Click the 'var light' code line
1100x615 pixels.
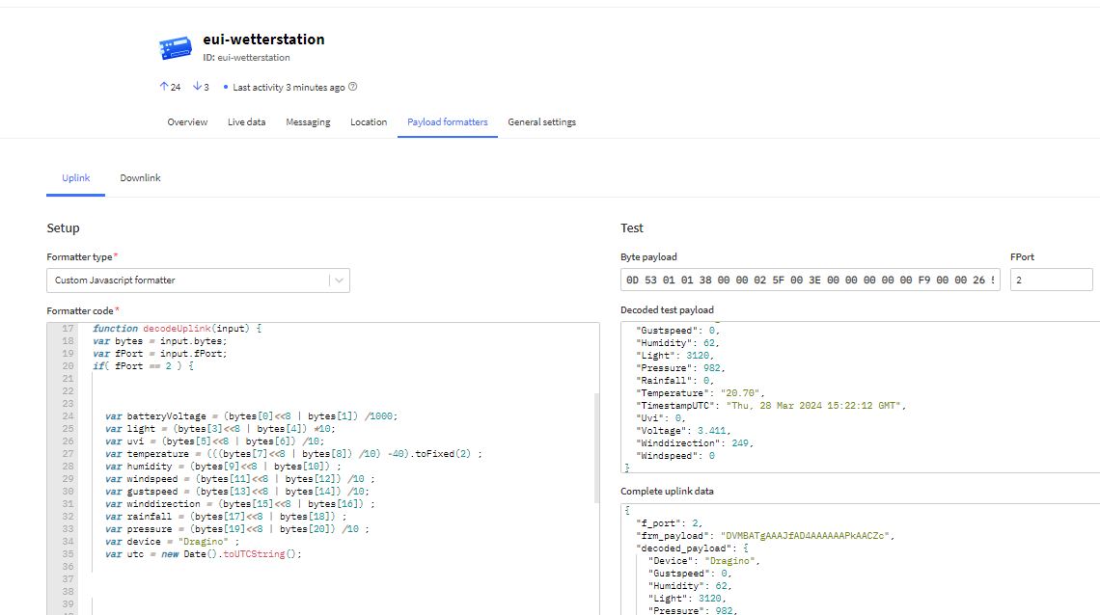coord(220,429)
